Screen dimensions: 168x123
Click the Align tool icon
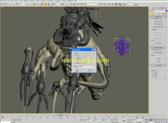tap(105, 4)
